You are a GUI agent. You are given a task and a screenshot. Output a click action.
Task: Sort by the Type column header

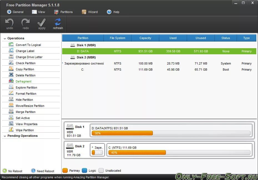click(246, 38)
